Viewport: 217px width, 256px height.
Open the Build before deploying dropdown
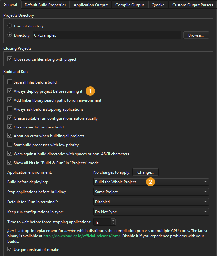click(x=152, y=182)
